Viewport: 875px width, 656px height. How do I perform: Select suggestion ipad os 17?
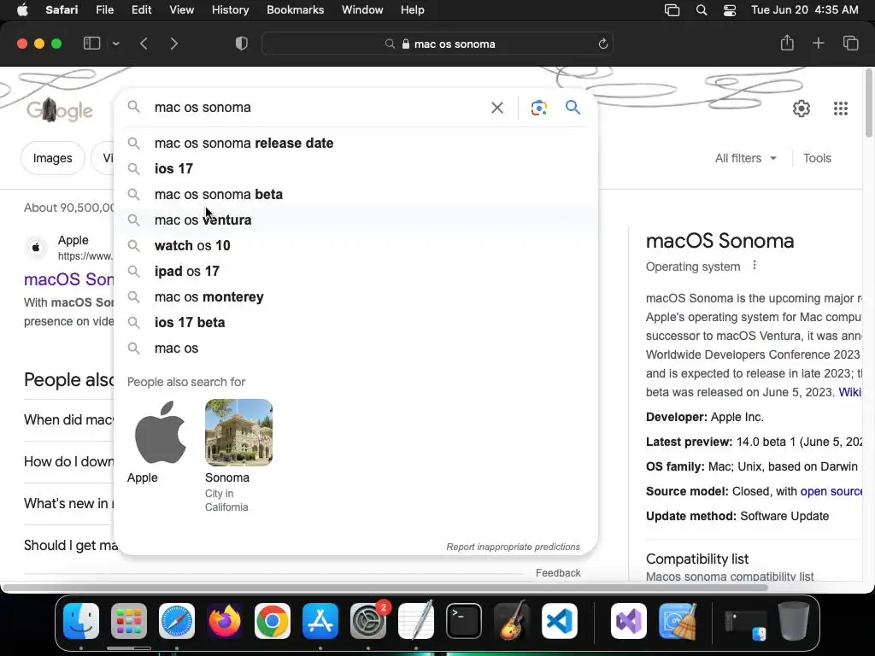(x=356, y=271)
